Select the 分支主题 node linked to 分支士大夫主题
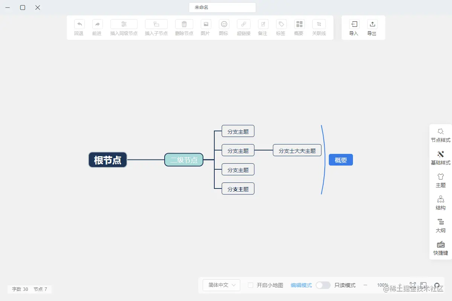 [x=238, y=150]
